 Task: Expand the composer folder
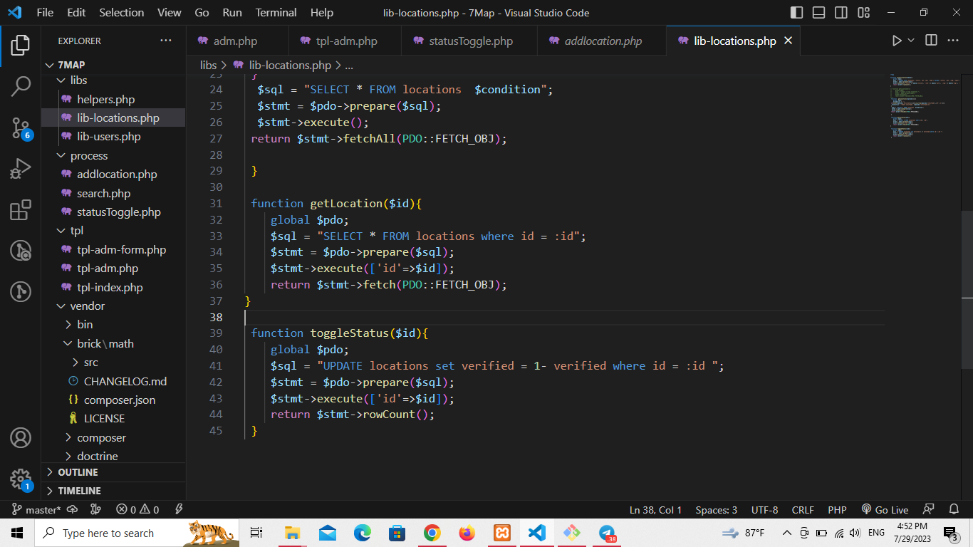pyautogui.click(x=114, y=437)
